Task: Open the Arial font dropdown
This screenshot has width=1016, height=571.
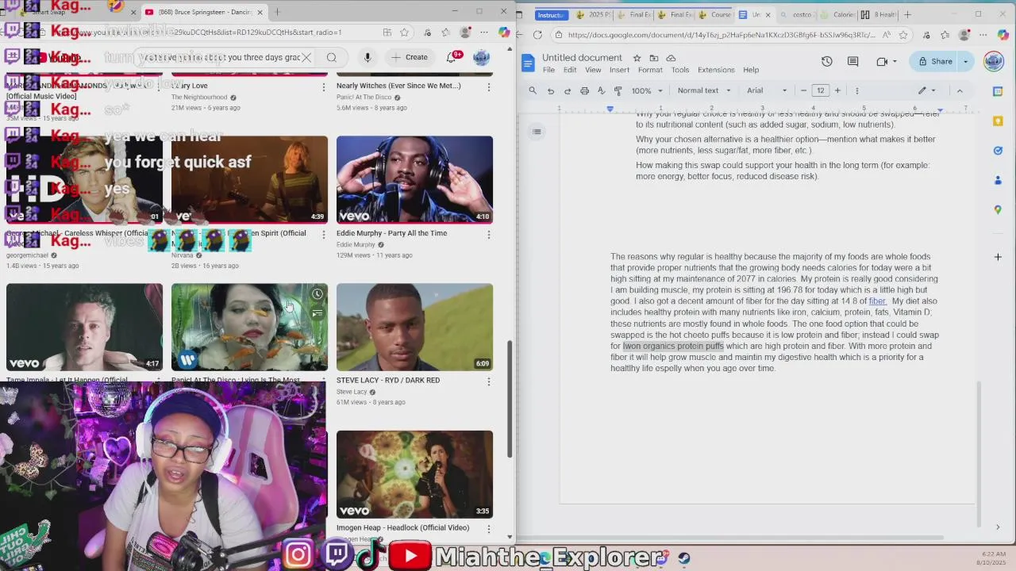Action: tap(767, 90)
